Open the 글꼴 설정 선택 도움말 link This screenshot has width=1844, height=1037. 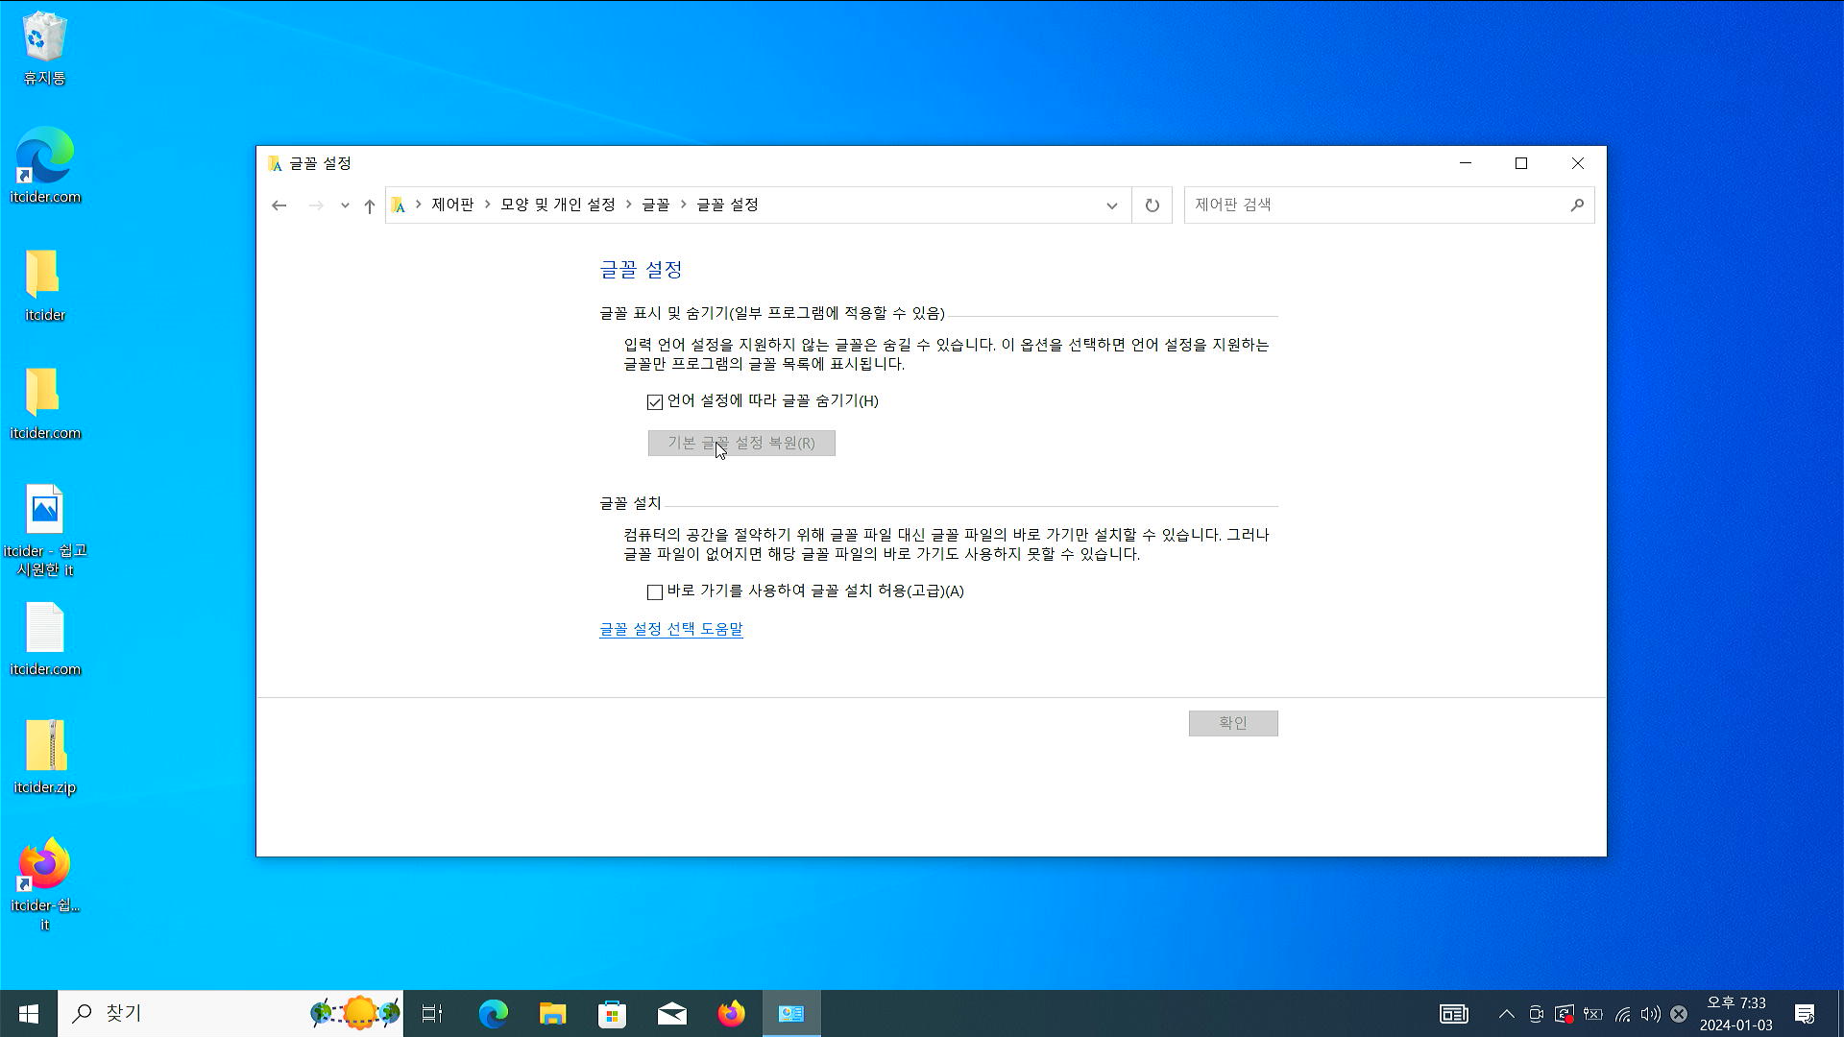click(670, 629)
